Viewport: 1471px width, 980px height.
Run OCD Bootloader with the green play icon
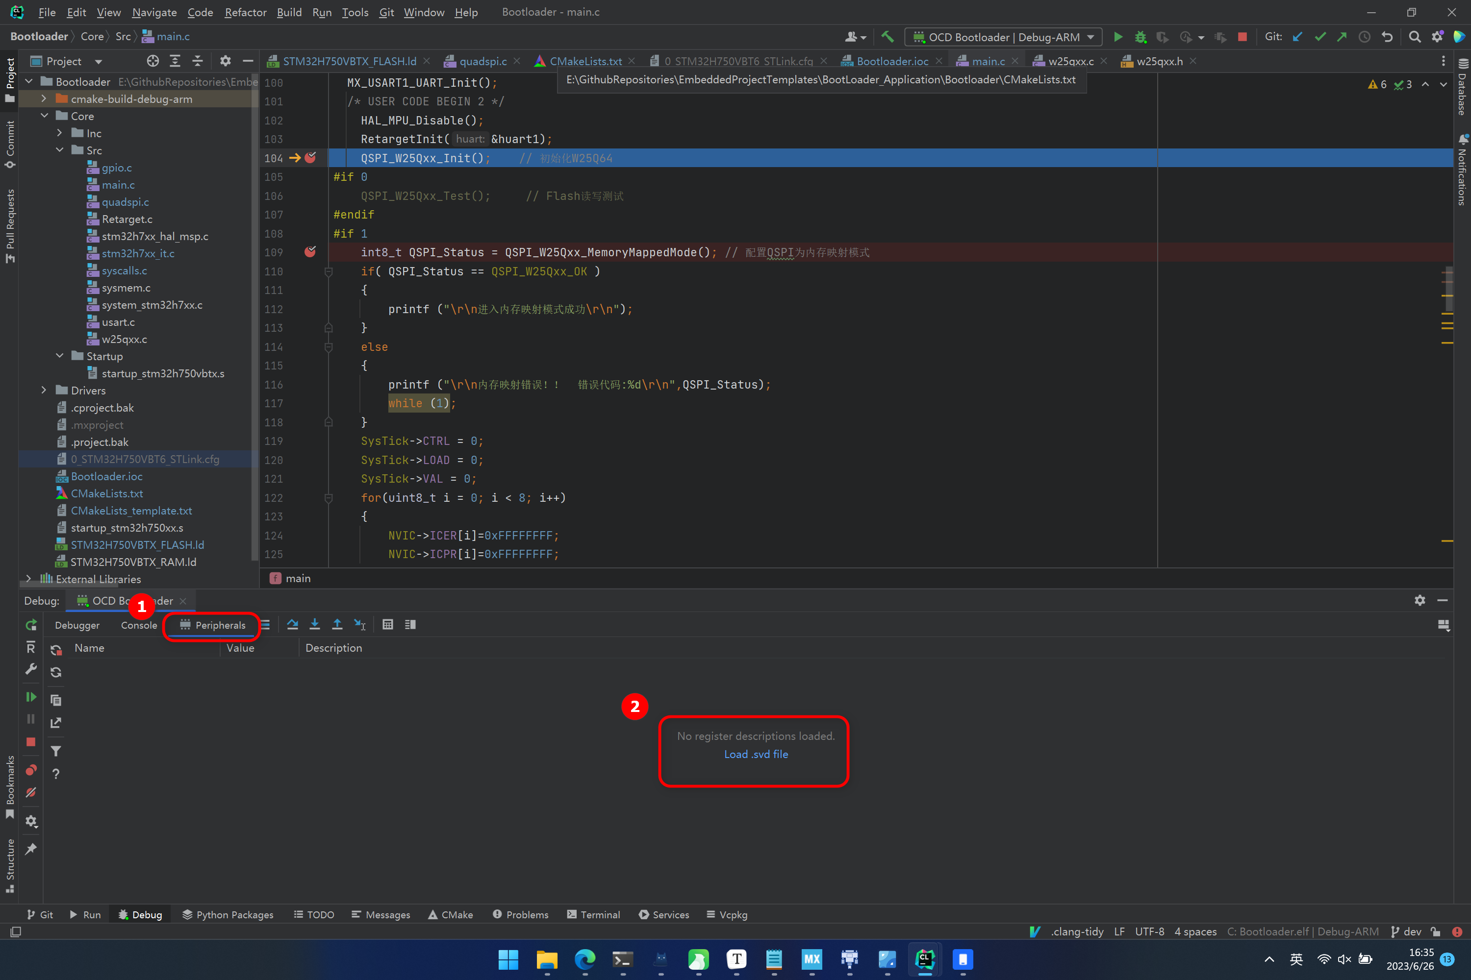1117,37
